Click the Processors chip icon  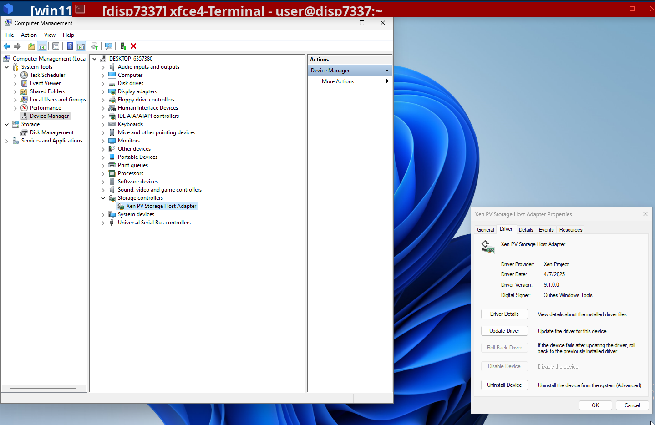coord(112,173)
